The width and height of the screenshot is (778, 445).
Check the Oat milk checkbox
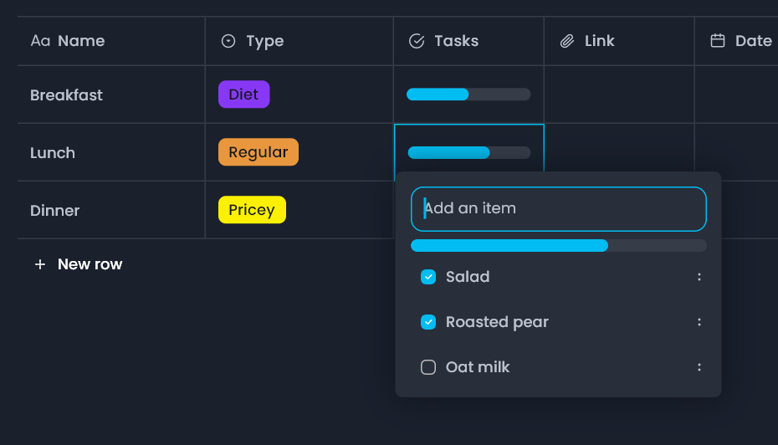click(x=428, y=367)
